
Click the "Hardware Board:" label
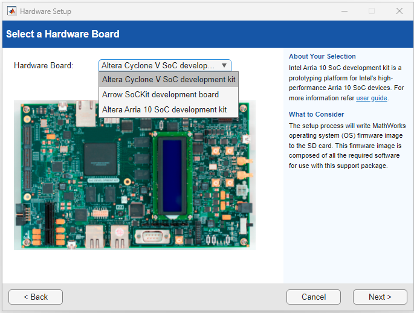[x=44, y=65]
